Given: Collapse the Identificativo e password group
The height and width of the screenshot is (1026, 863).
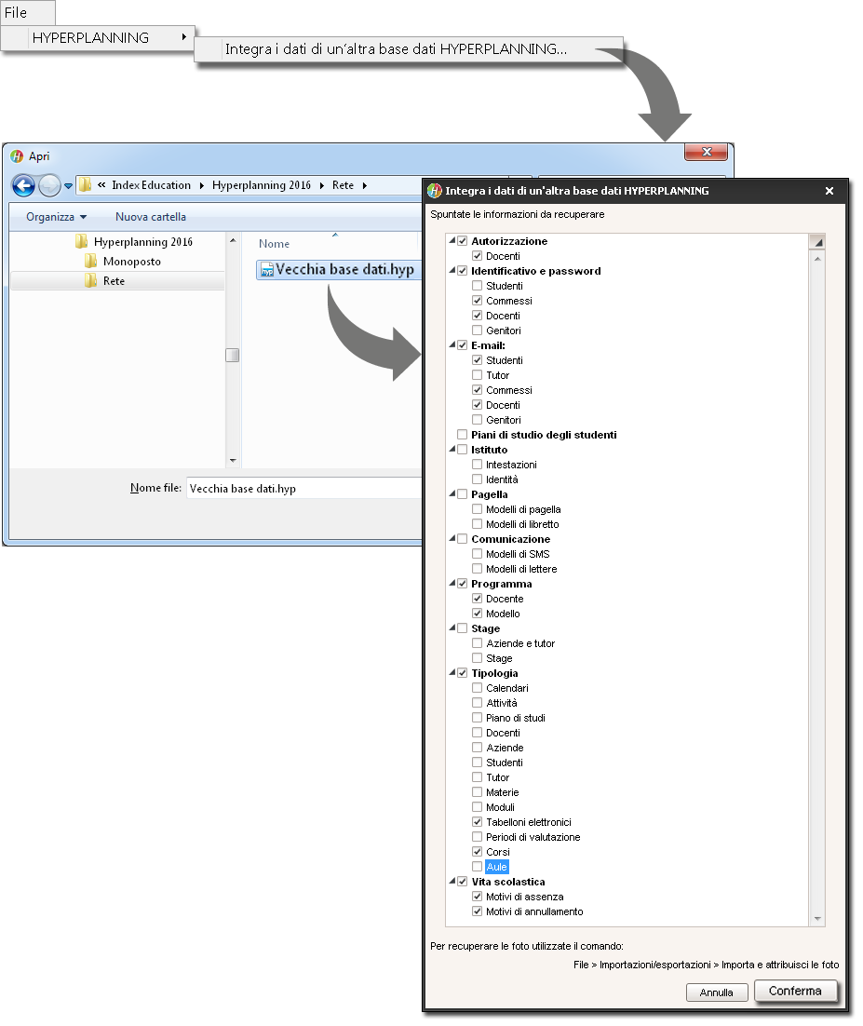Looking at the screenshot, I should coord(452,270).
